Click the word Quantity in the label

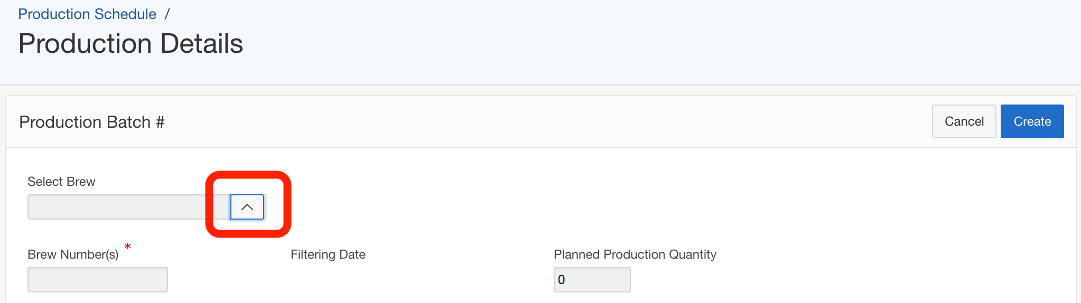coord(693,254)
